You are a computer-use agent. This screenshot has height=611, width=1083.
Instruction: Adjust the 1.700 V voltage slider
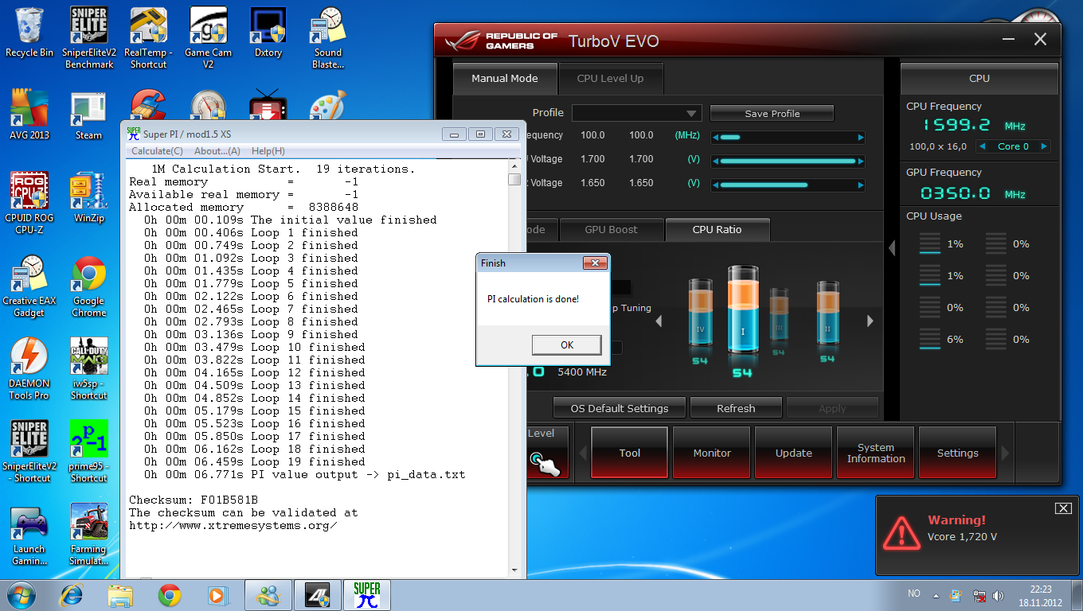[788, 161]
